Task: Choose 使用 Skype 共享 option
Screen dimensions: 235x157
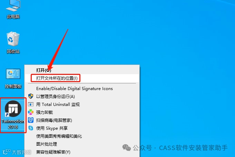Action: click(52, 128)
